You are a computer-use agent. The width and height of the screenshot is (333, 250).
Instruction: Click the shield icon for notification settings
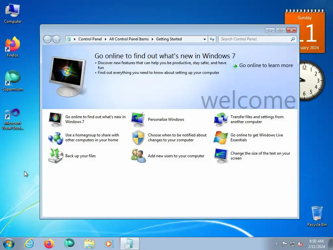coord(138,138)
